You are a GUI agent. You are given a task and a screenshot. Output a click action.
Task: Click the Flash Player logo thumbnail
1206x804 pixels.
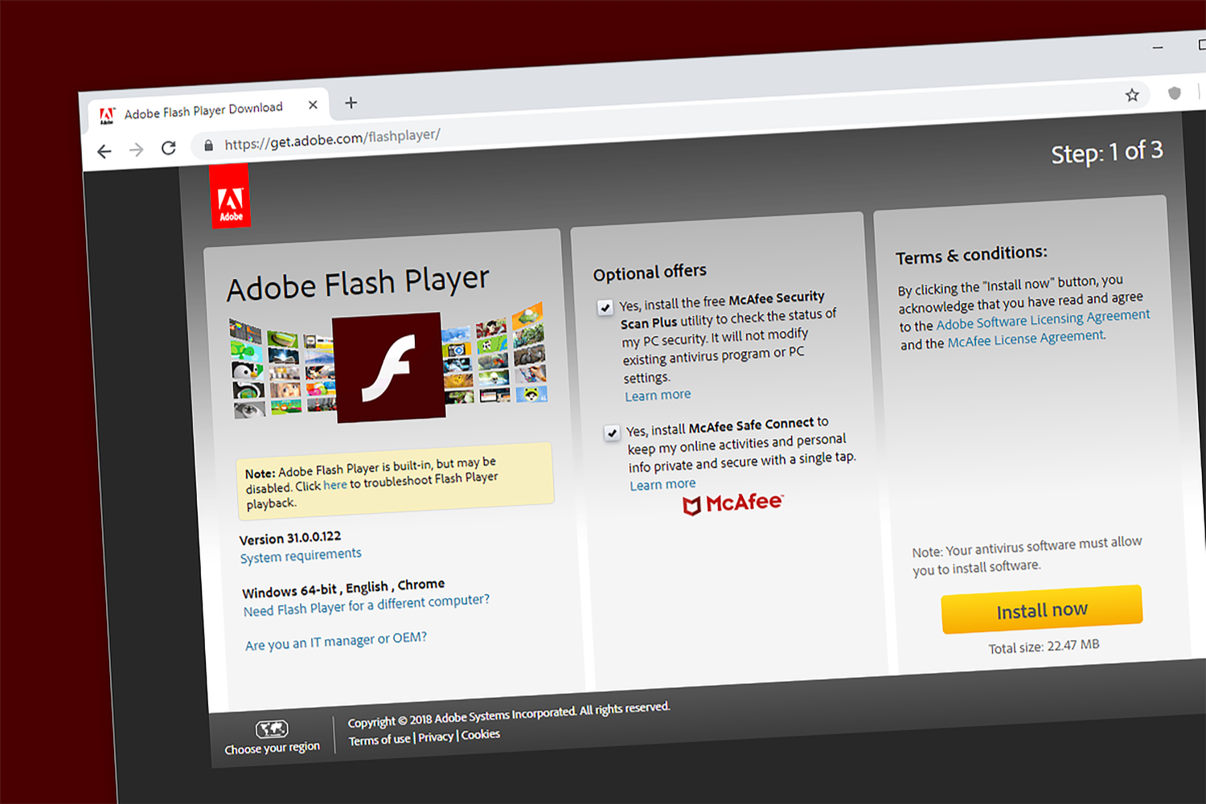coord(388,367)
